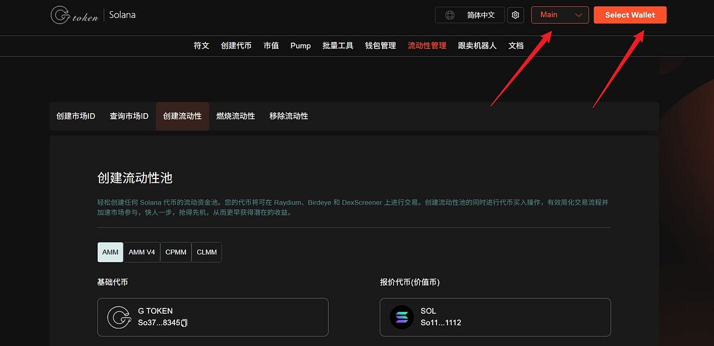Open the 批量工具 menu
Viewport: 714px width, 346px height.
[338, 46]
